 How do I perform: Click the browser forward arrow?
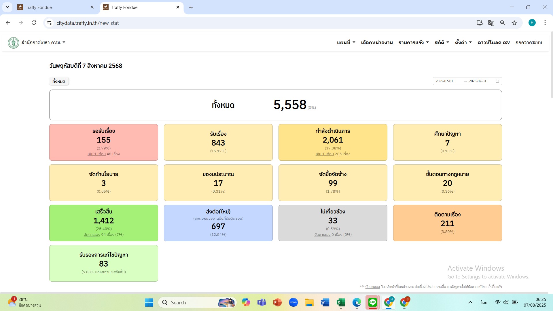[x=21, y=23]
